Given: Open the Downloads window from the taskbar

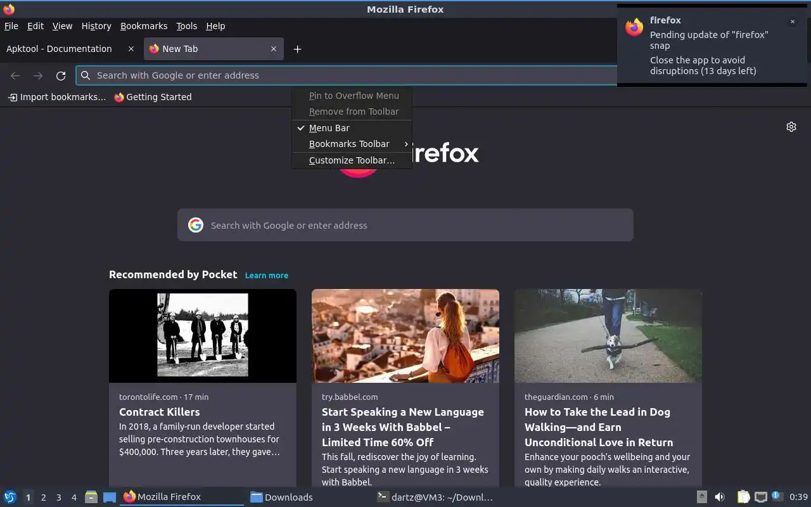Looking at the screenshot, I should point(309,497).
